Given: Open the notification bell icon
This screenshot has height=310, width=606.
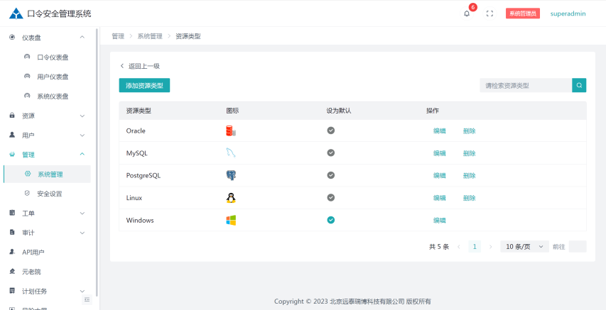Looking at the screenshot, I should [467, 13].
